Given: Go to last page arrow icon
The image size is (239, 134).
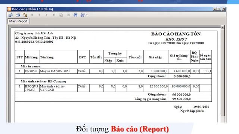Looking at the screenshot, I should [x=54, y=15].
